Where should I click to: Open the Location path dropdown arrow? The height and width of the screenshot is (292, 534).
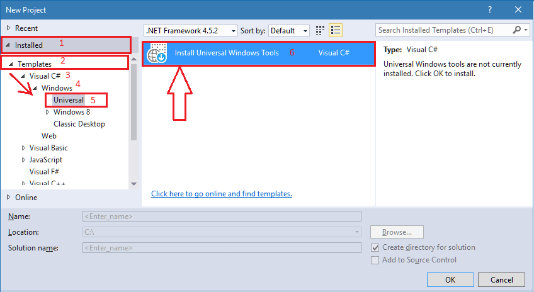[x=356, y=232]
